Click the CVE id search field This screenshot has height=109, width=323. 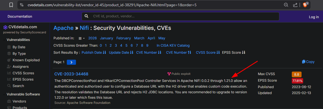pos(180,16)
